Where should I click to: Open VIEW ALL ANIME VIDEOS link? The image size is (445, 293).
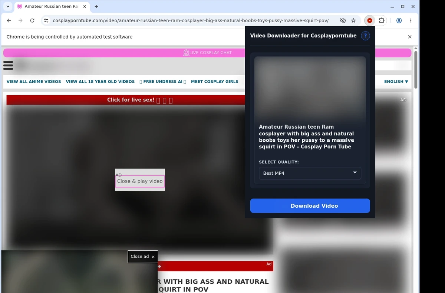[x=34, y=82]
